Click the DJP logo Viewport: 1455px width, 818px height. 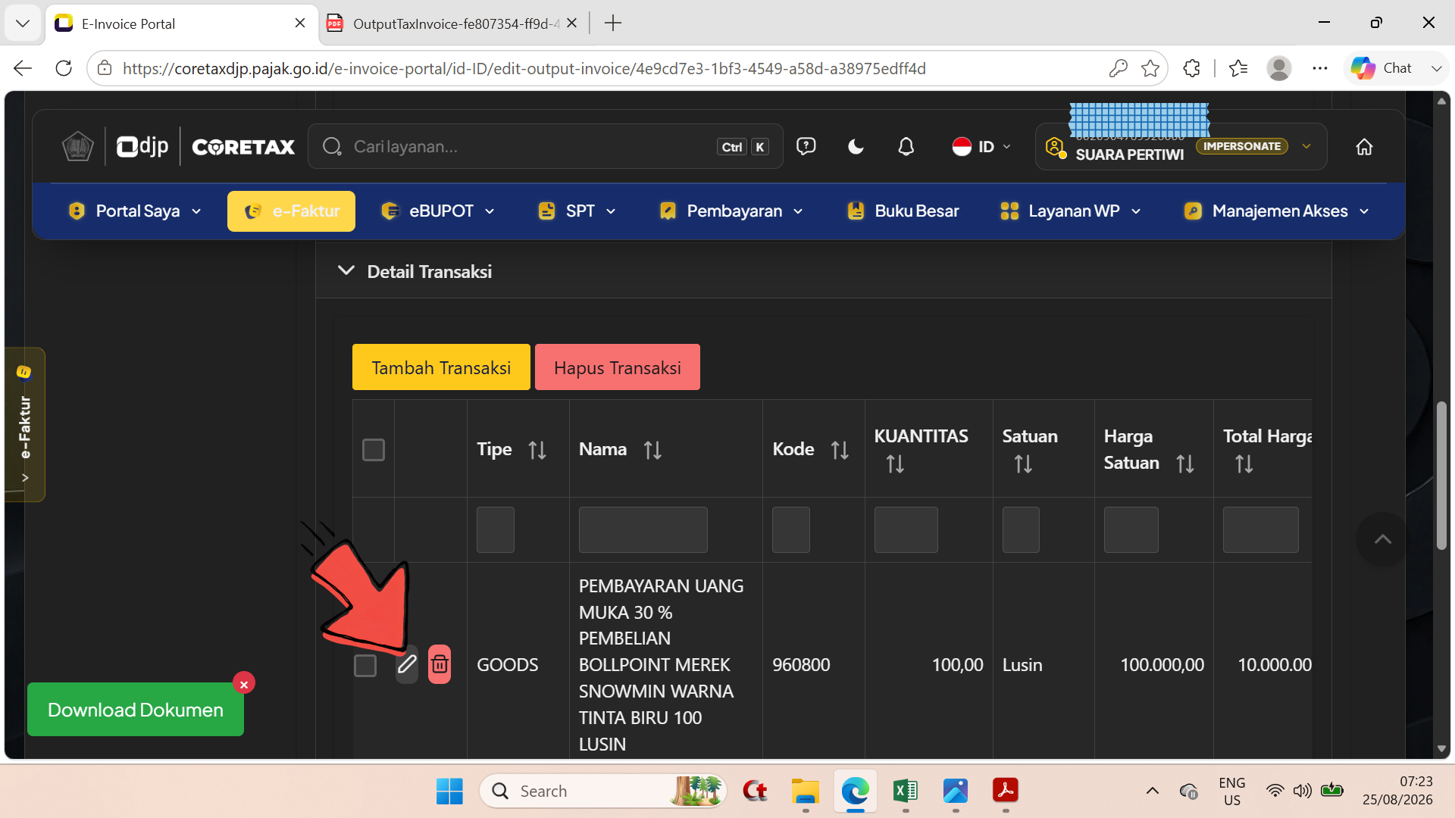142,146
